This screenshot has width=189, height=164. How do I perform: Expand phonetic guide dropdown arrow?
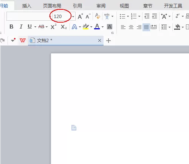pyautogui.click(x=112, y=16)
